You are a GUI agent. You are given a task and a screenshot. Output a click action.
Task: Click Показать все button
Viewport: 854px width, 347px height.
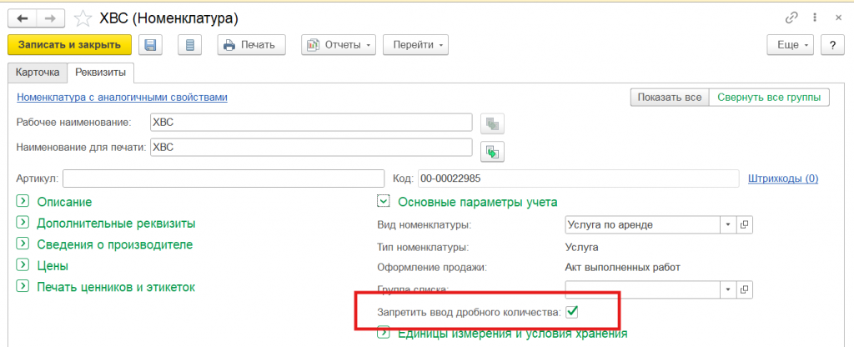670,98
